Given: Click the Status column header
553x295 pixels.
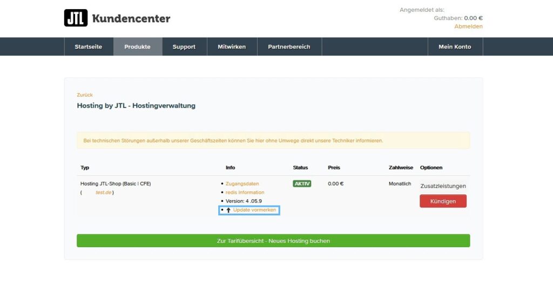Looking at the screenshot, I should [300, 168].
